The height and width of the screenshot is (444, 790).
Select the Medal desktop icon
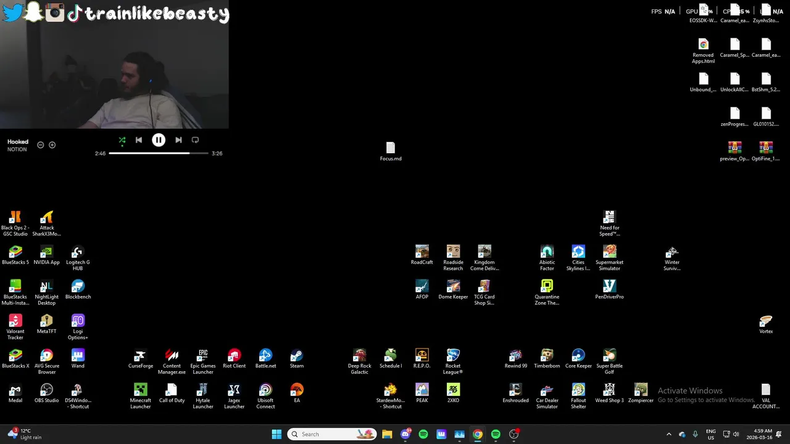[x=15, y=393]
